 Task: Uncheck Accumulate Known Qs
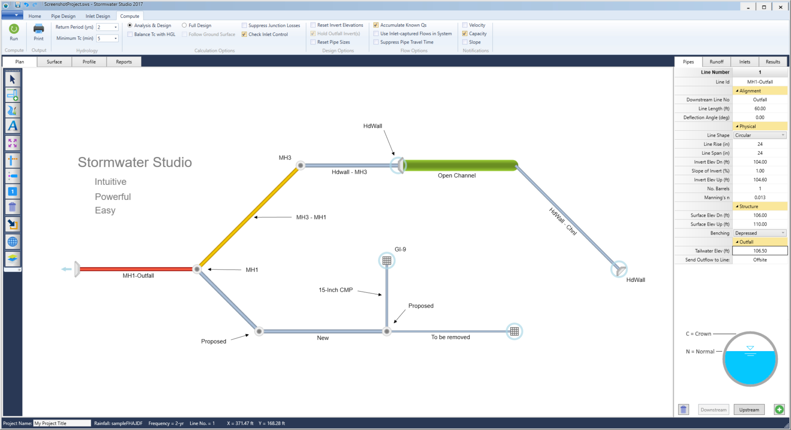pos(376,25)
